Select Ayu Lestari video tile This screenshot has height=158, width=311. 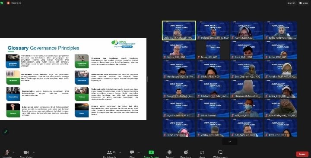pos(179,108)
